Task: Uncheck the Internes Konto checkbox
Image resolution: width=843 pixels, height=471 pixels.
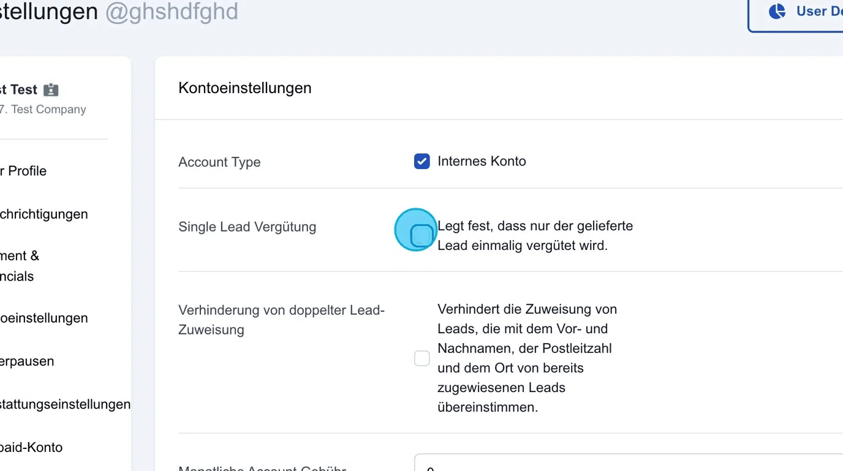Action: coord(421,161)
